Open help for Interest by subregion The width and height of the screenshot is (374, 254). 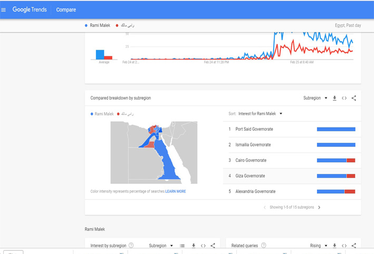(131, 245)
